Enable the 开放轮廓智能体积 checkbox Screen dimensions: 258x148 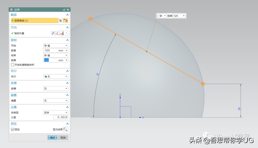pyautogui.click(x=12, y=65)
